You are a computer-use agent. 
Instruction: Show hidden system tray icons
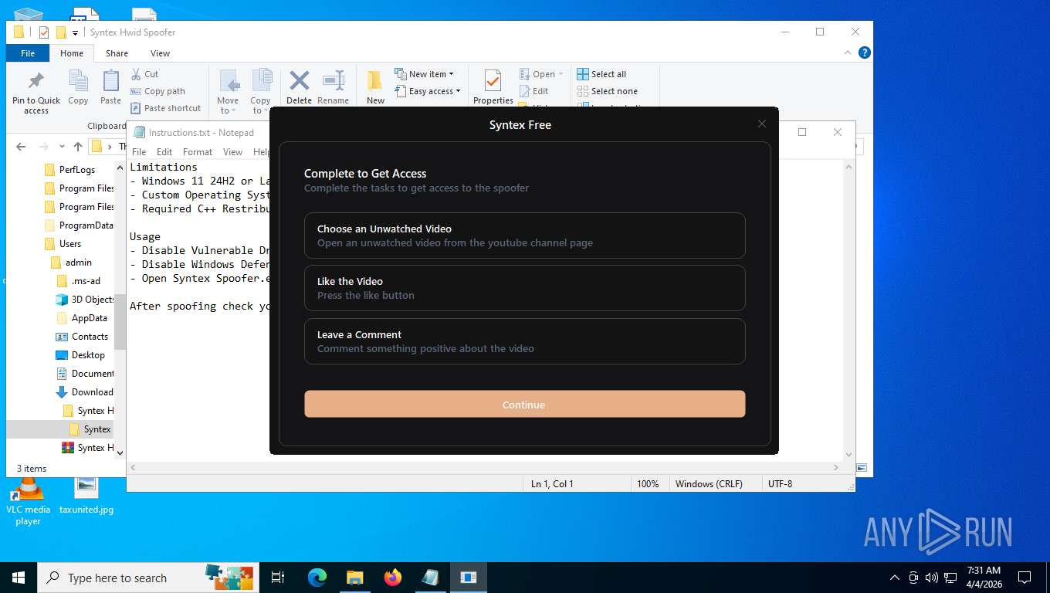895,578
